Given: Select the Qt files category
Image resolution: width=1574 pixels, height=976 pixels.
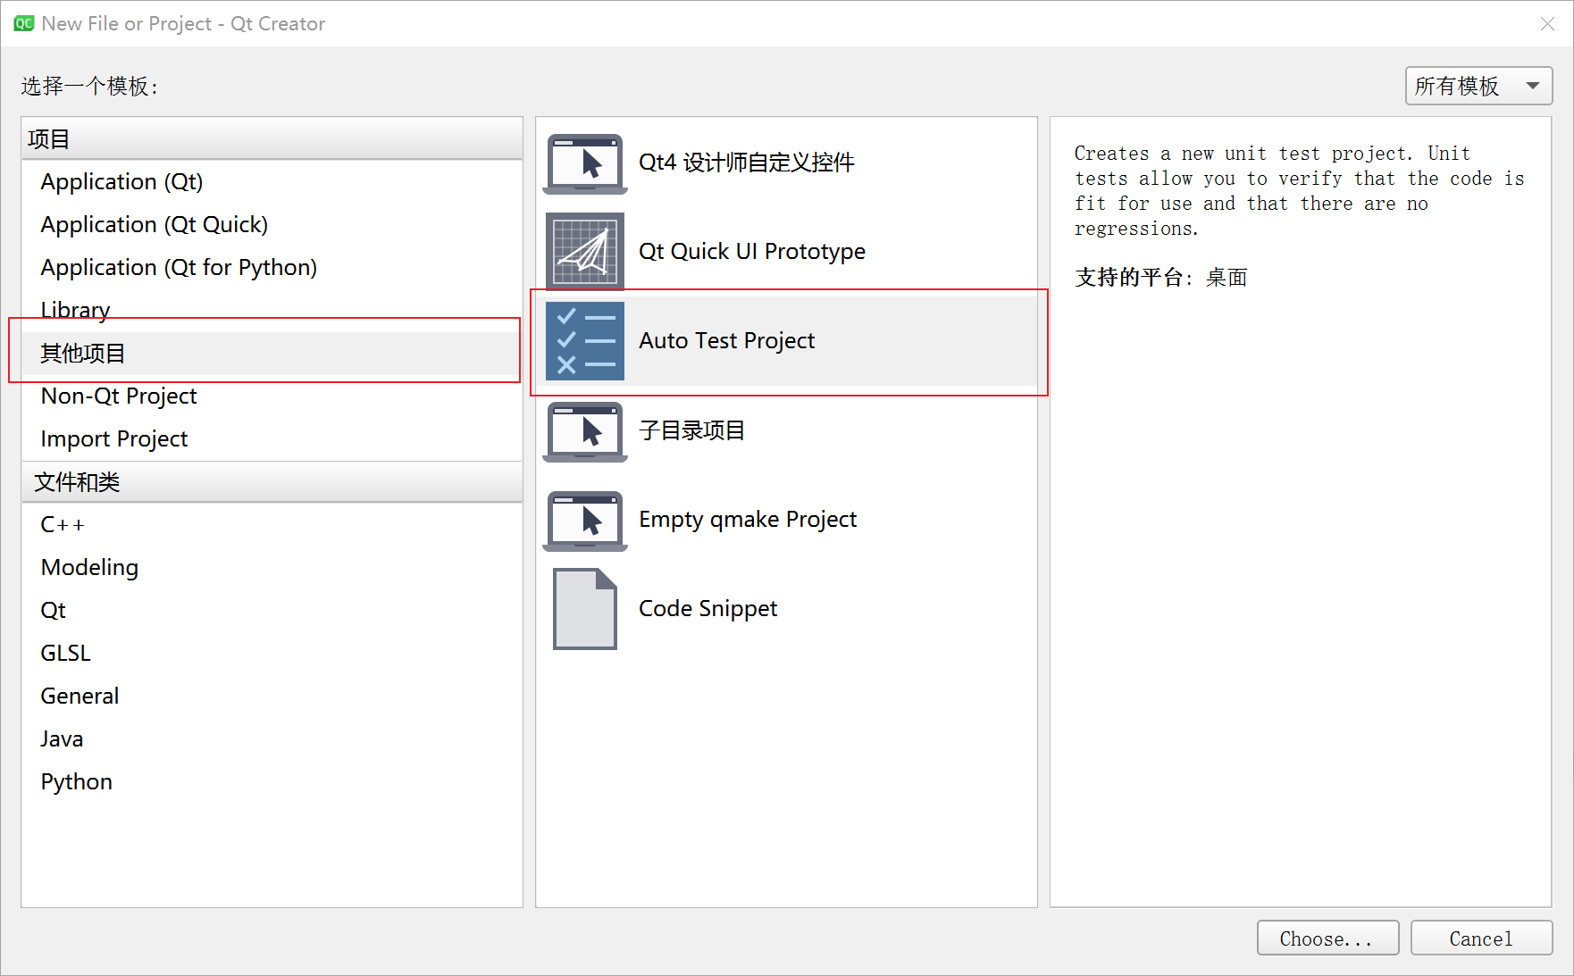Looking at the screenshot, I should coord(272,611).
